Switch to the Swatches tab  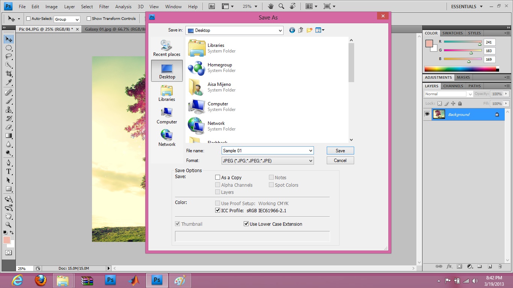coord(453,33)
